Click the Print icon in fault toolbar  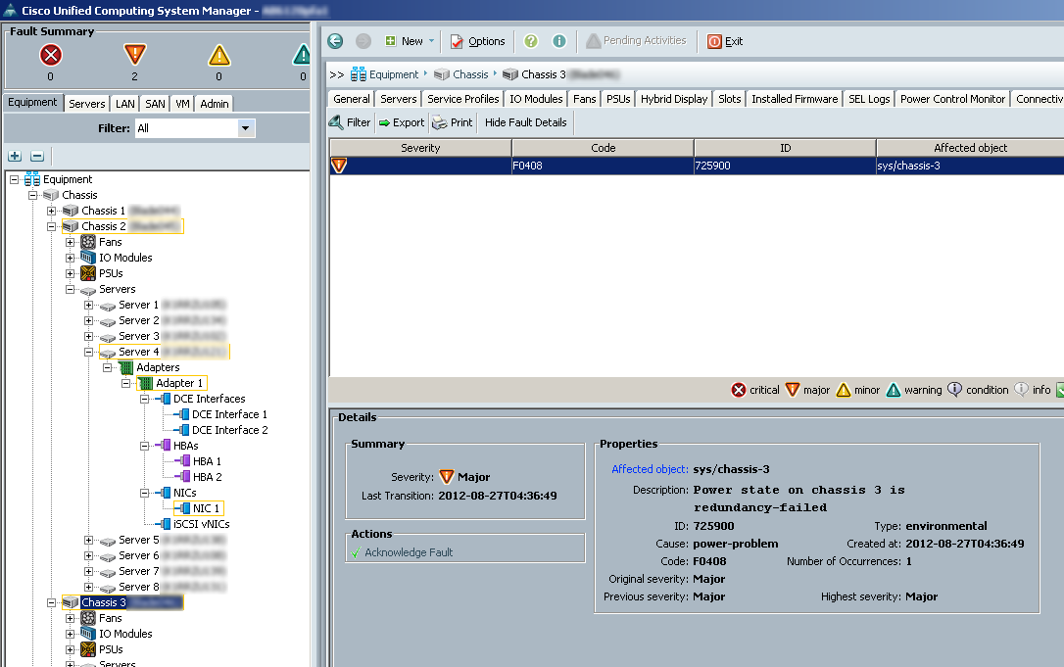click(x=441, y=122)
